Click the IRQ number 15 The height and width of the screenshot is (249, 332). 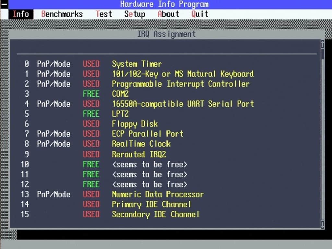pyautogui.click(x=25, y=214)
